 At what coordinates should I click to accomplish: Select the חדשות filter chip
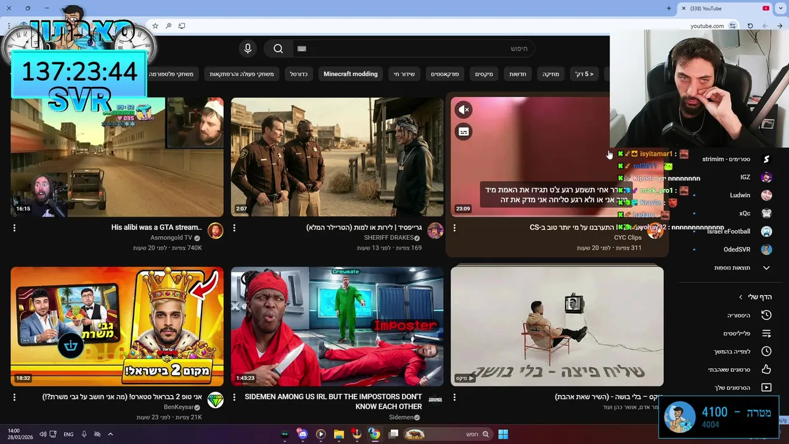coord(518,74)
